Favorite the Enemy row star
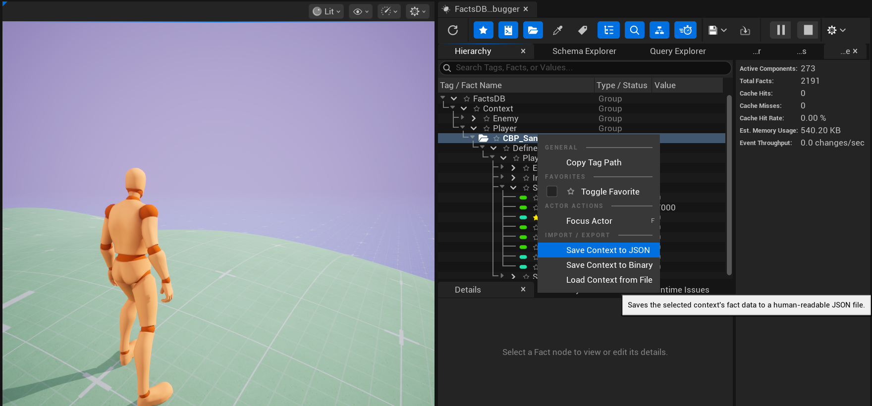 point(487,119)
